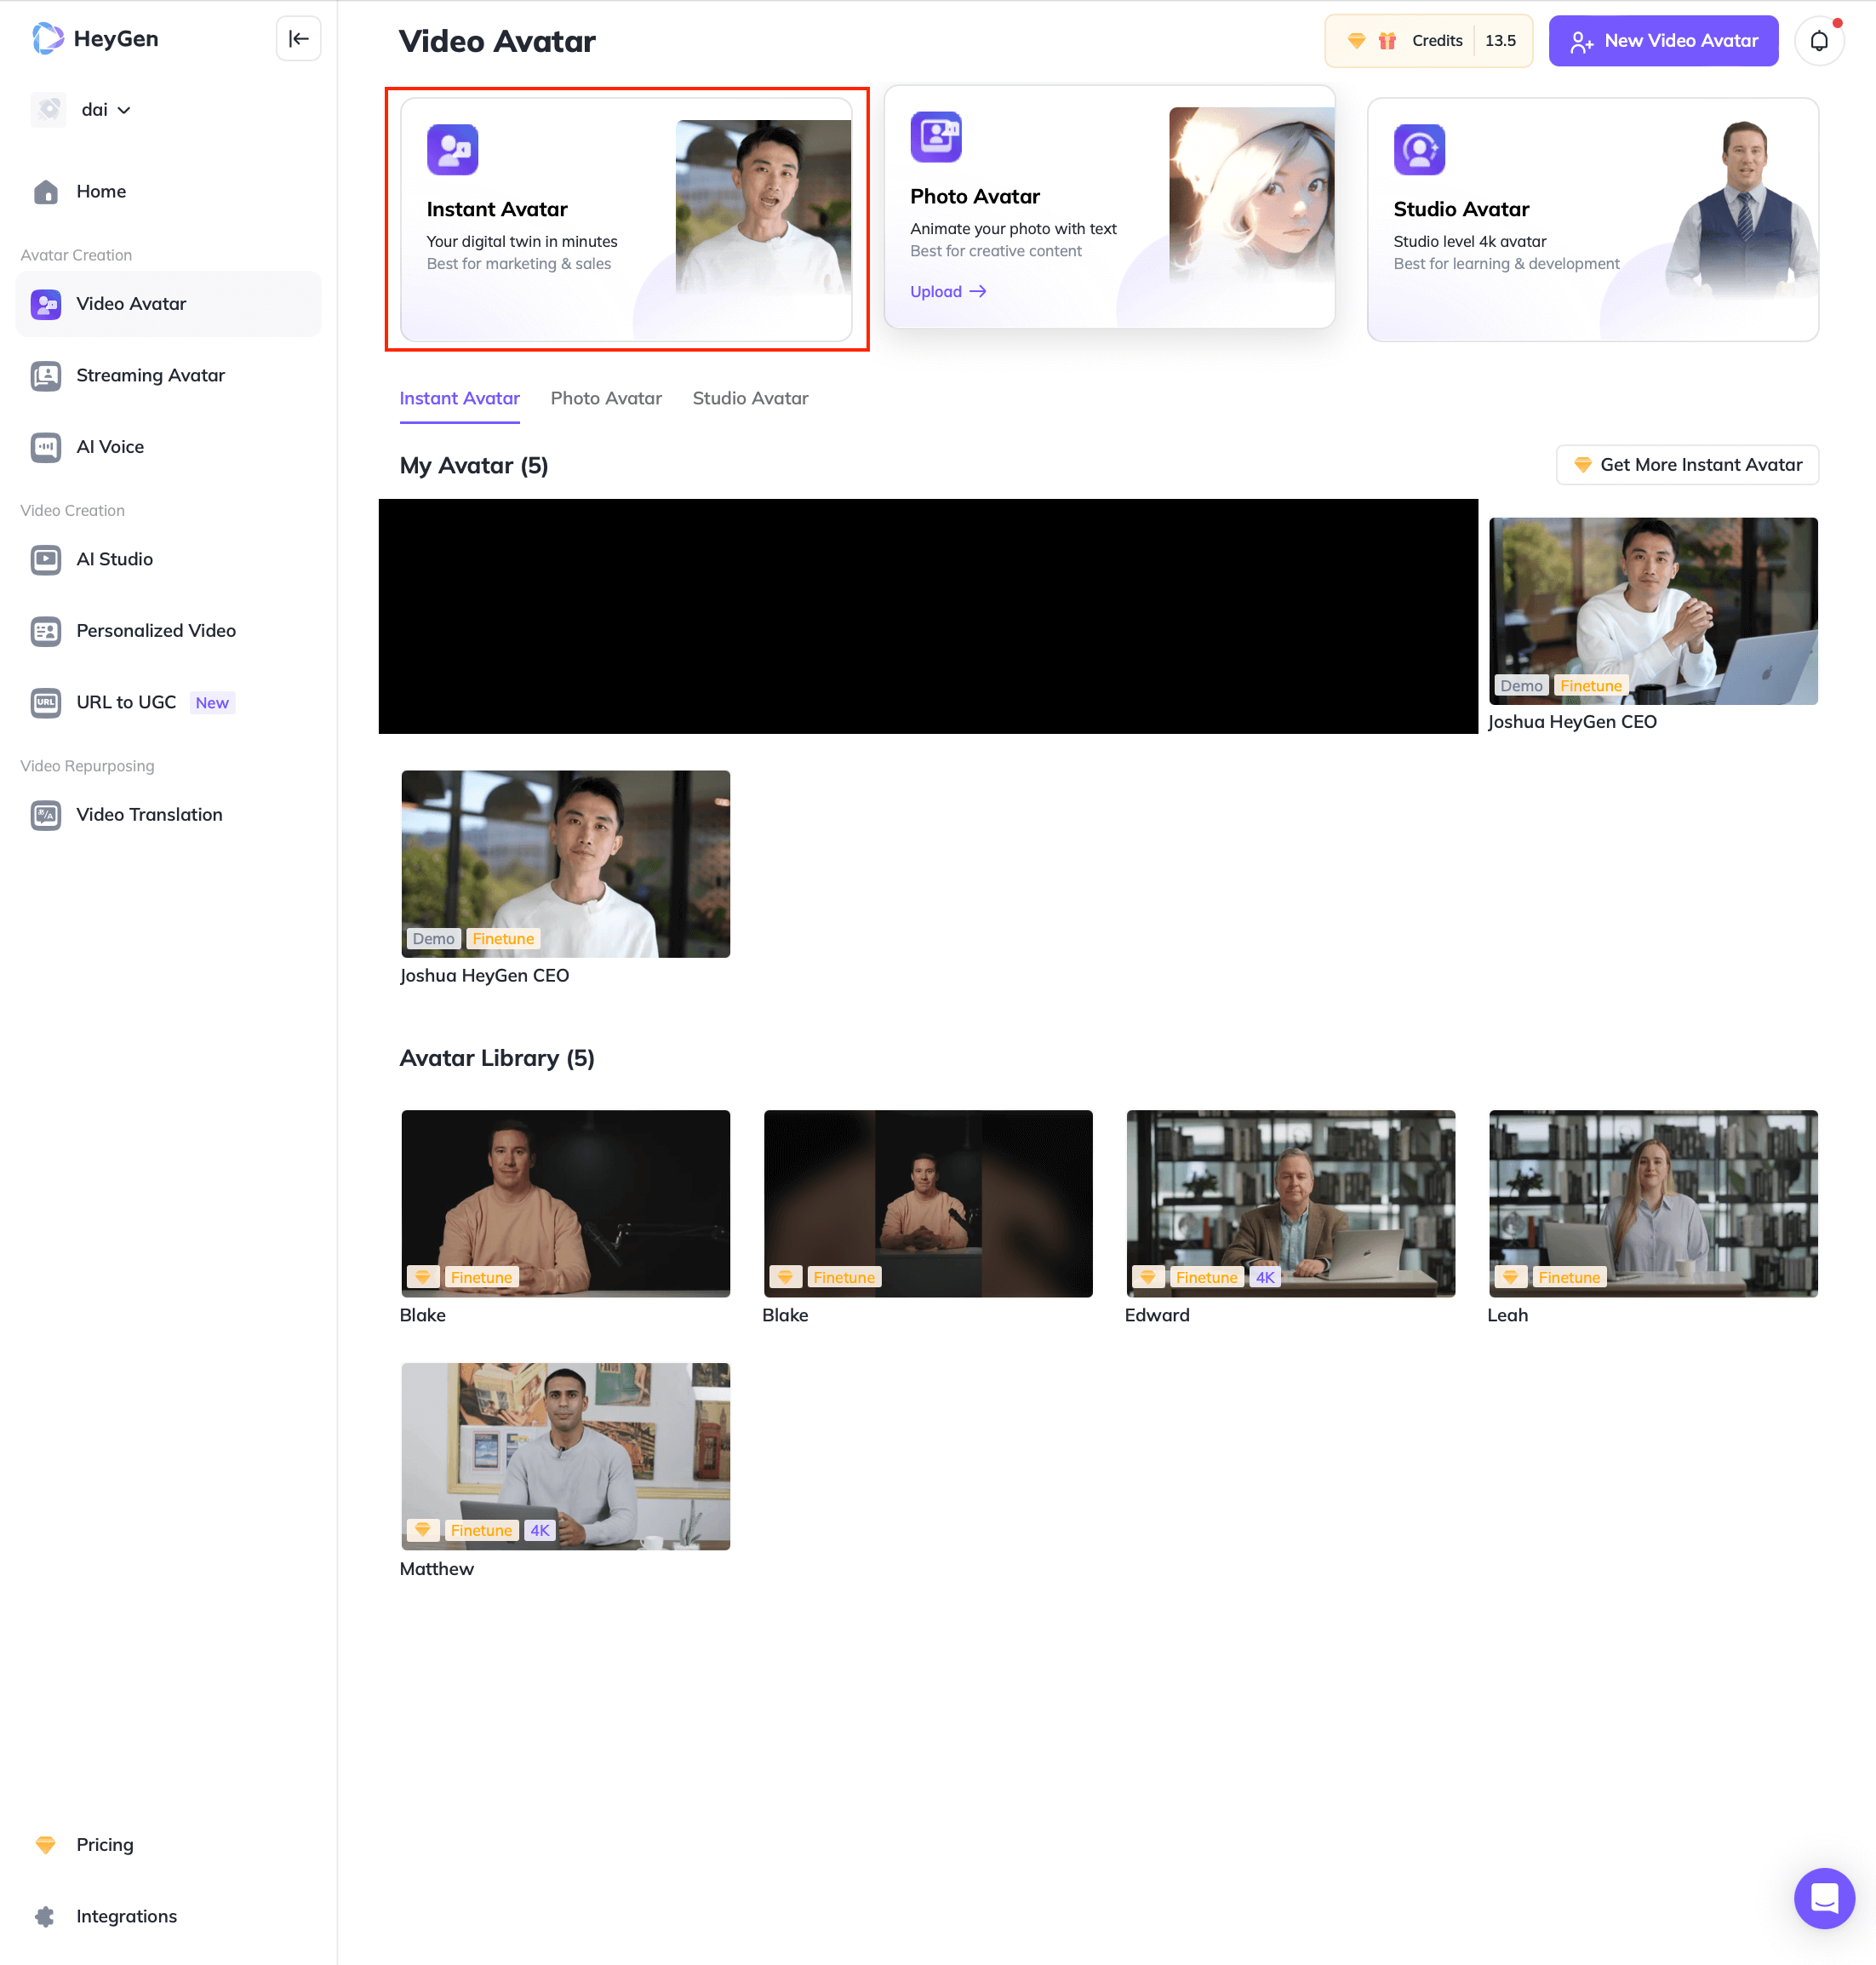This screenshot has height=1965, width=1876.
Task: Click the HeyGen logo icon
Action: coord(47,38)
